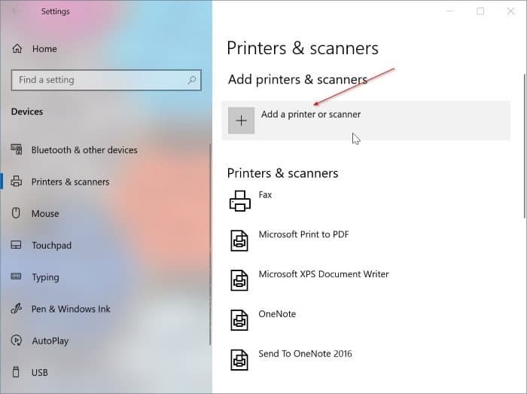Open Home settings label
This screenshot has width=527, height=394.
click(44, 49)
